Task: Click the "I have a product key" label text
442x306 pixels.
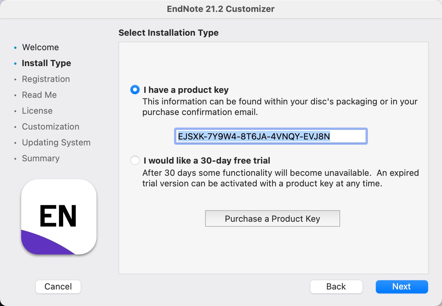Action: coord(186,90)
